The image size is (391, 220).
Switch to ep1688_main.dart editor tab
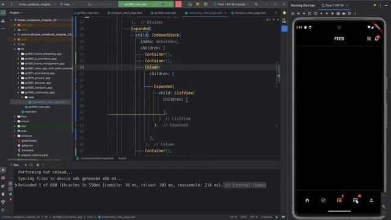click(163, 13)
